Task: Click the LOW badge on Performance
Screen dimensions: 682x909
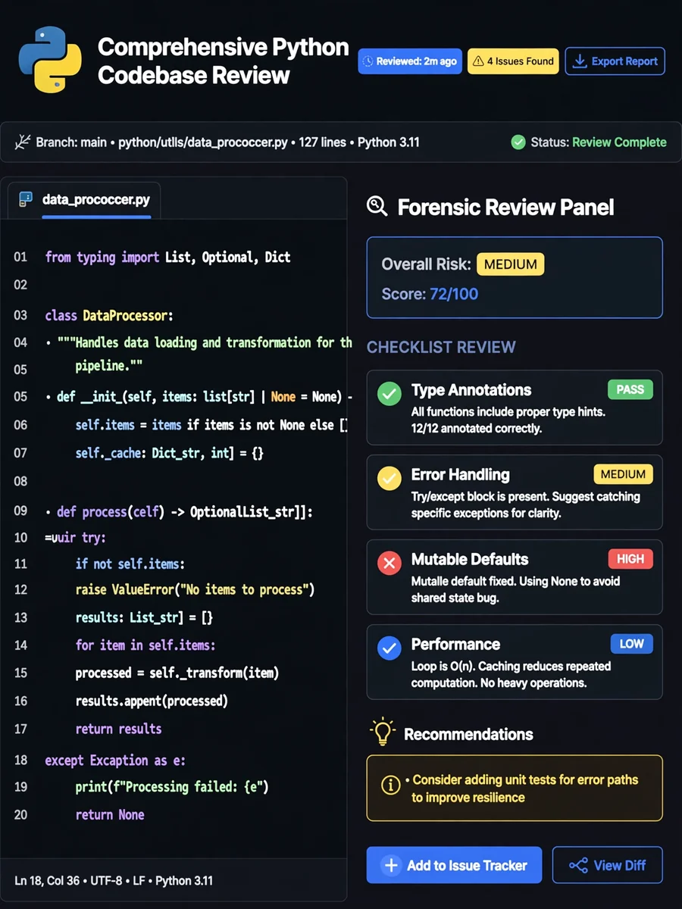Action: pos(632,644)
